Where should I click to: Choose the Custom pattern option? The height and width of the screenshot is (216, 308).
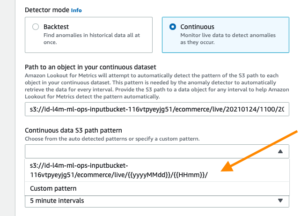click(157, 188)
